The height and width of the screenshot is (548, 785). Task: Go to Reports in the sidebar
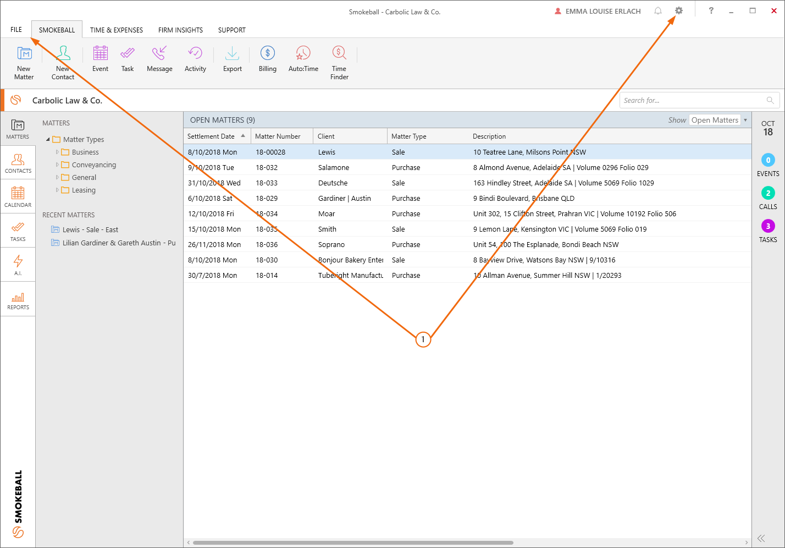(18, 299)
